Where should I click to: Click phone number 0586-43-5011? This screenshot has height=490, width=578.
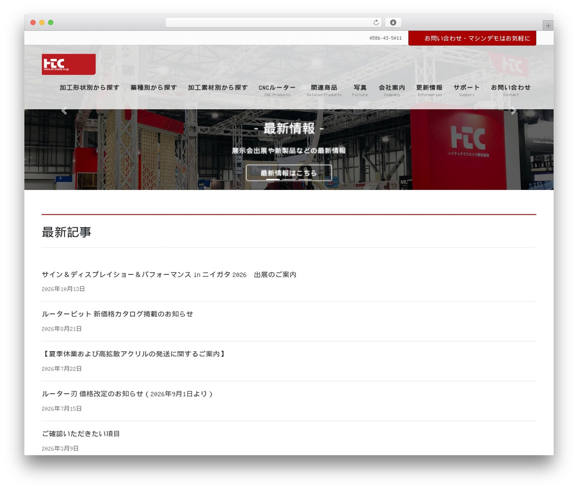[386, 38]
